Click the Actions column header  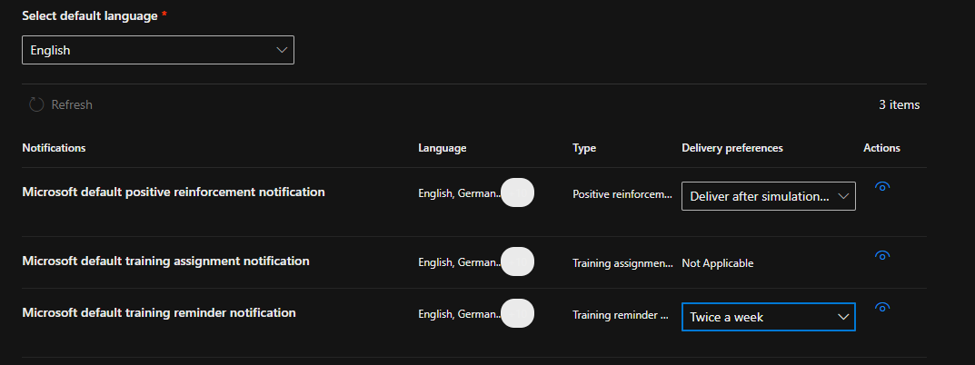(x=881, y=148)
